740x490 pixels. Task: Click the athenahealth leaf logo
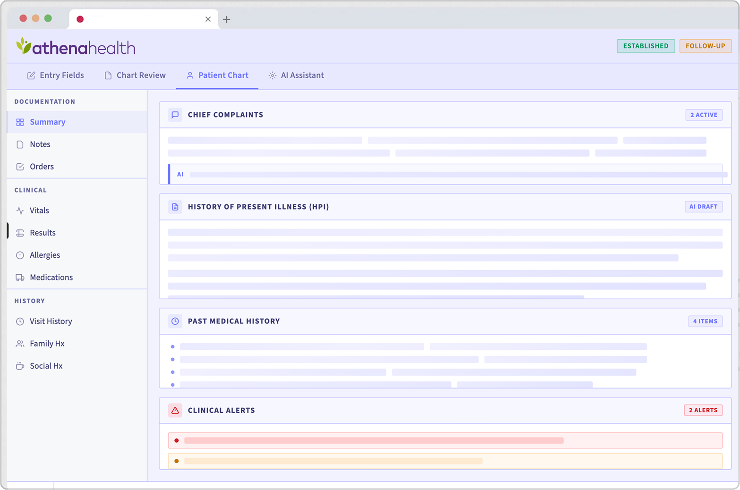click(x=24, y=46)
